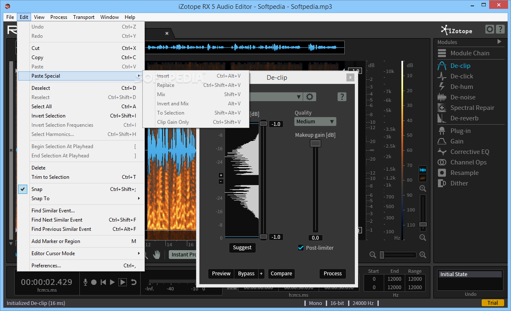511x311 pixels.
Task: Start playback with the play button
Action: point(112,282)
